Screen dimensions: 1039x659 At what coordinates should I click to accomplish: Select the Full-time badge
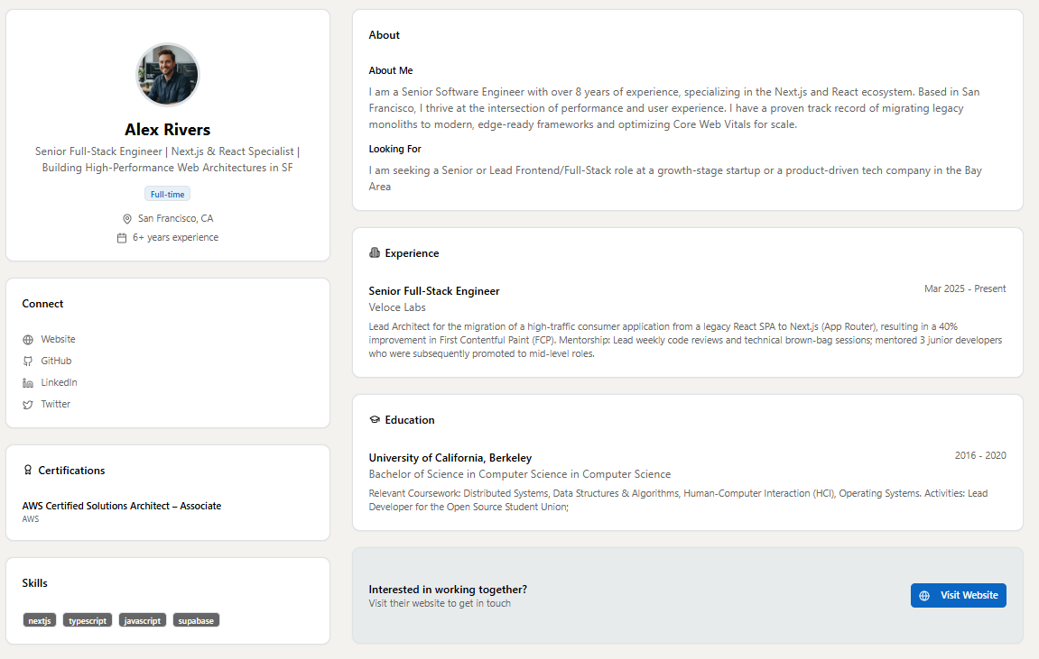tap(168, 195)
